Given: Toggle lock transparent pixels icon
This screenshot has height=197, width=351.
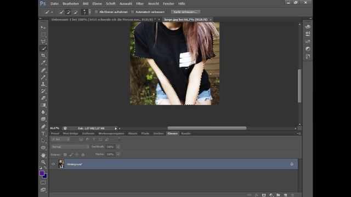Looking at the screenshot, I should (65, 154).
